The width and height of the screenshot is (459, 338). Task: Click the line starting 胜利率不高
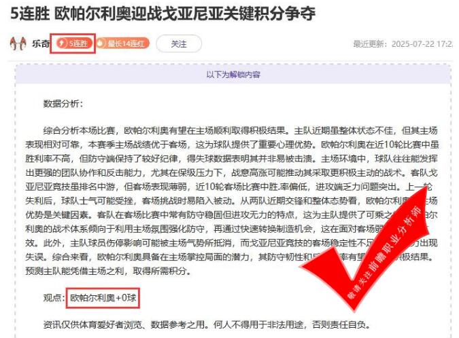pyautogui.click(x=232, y=159)
